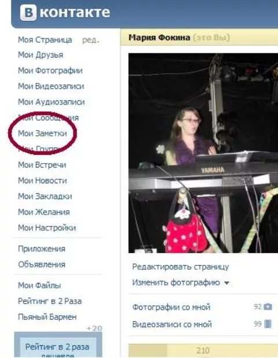Click film icon next to Видеозаписи со мной

click(x=268, y=324)
